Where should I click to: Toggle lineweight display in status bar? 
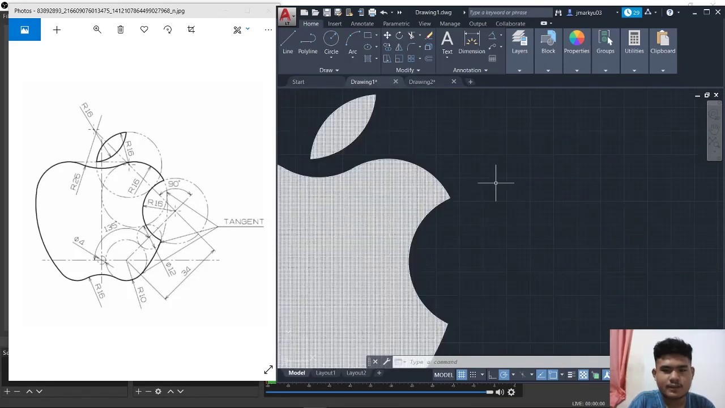572,375
